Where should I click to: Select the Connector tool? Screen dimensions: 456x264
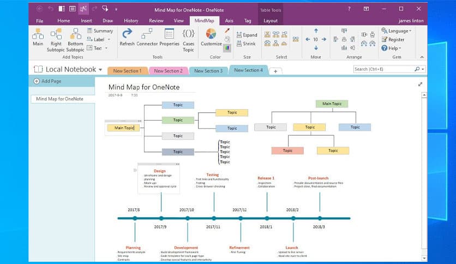pos(147,37)
